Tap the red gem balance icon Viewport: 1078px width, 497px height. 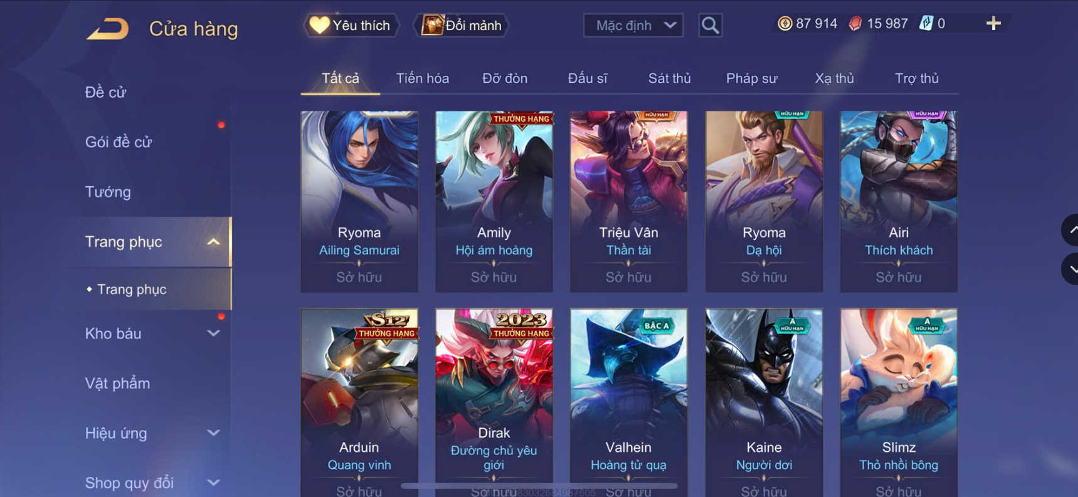click(855, 24)
